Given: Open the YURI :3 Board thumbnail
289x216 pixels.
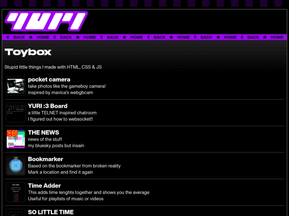Looking at the screenshot, I should pos(16,113).
